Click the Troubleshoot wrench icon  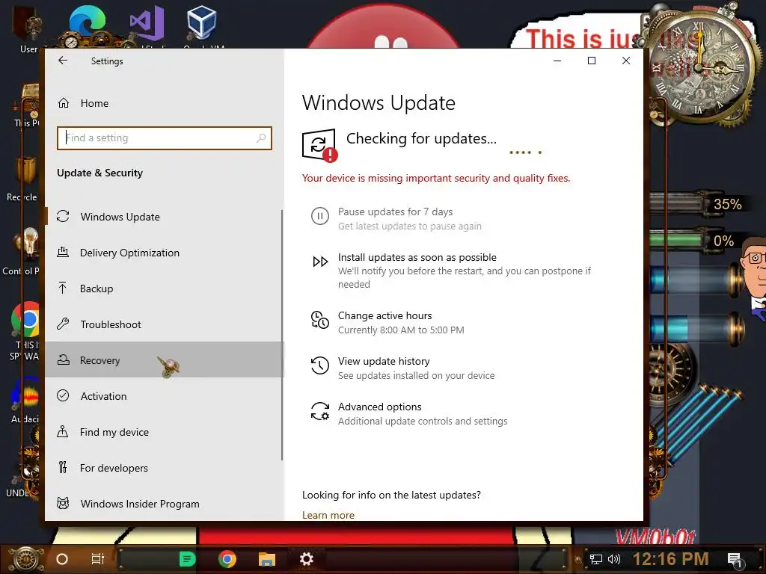click(x=63, y=324)
